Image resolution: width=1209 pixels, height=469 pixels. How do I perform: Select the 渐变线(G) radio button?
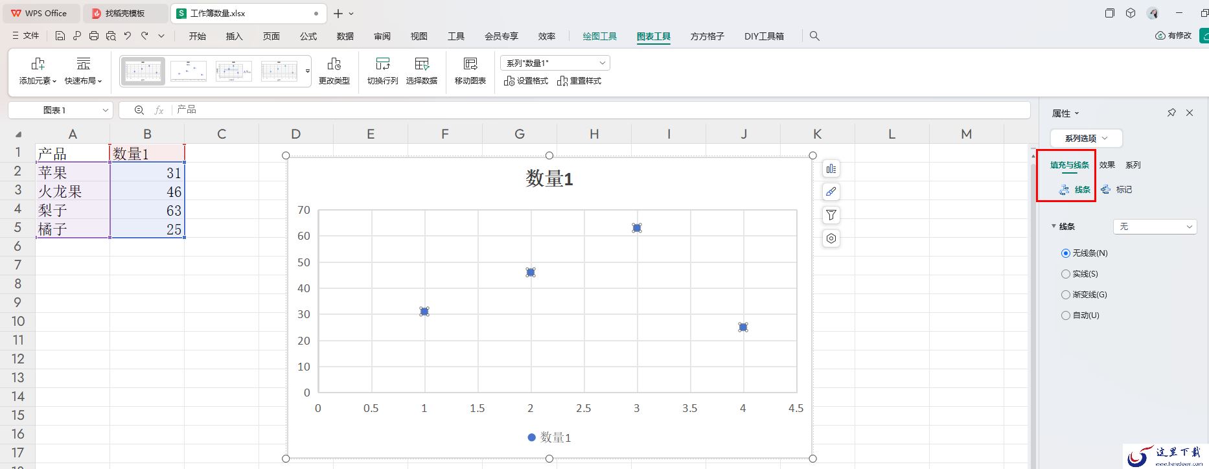coord(1066,295)
